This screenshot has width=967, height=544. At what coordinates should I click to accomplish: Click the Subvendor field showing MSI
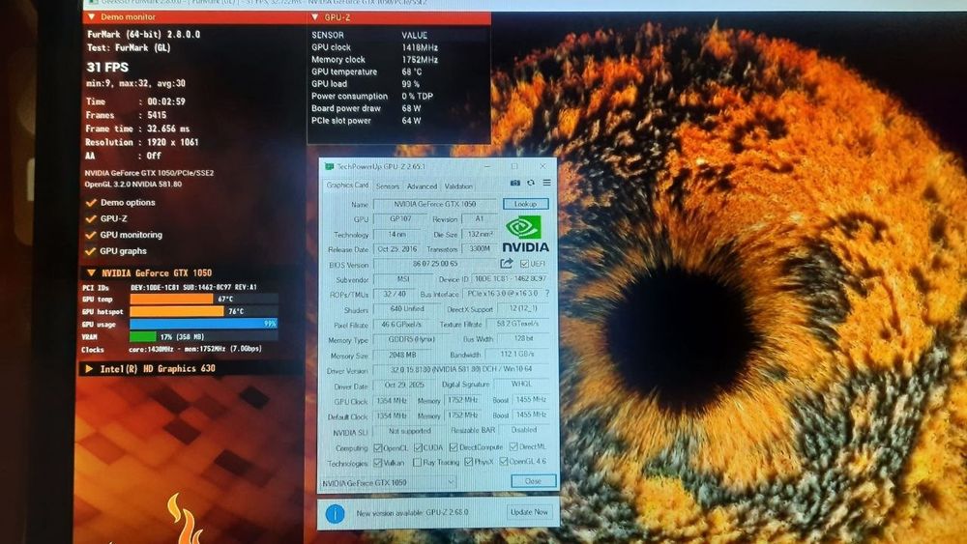[x=402, y=279]
